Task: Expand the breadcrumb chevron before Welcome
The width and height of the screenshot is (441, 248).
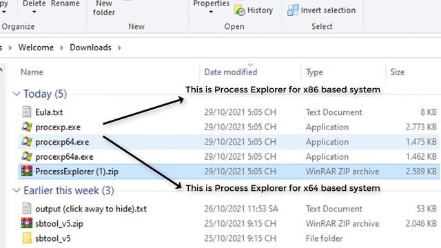Action: tap(10, 48)
